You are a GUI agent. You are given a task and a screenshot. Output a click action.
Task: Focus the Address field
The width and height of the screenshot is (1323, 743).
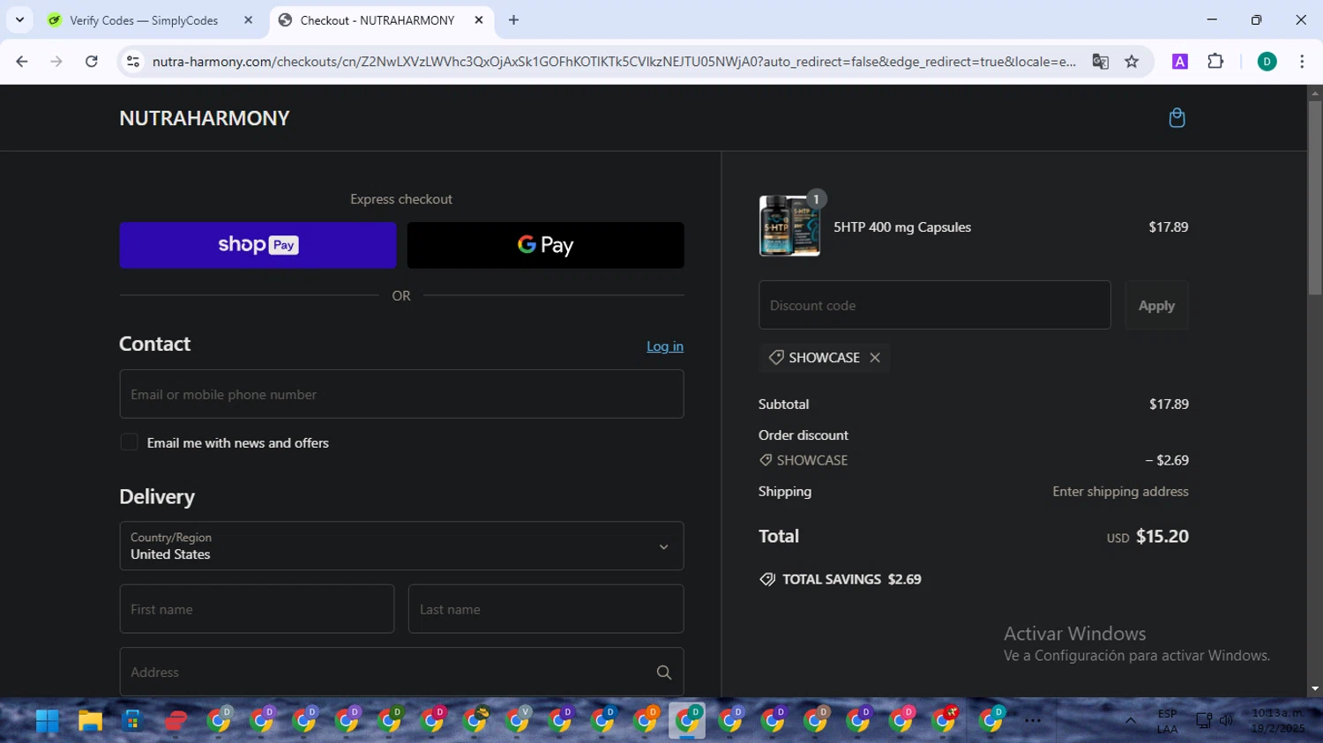pos(401,672)
